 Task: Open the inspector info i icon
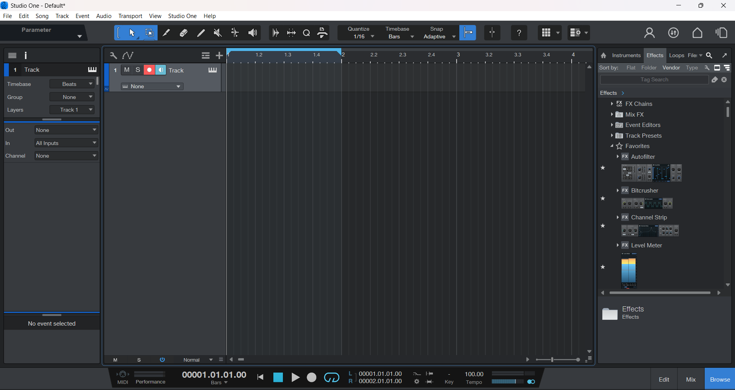click(26, 56)
